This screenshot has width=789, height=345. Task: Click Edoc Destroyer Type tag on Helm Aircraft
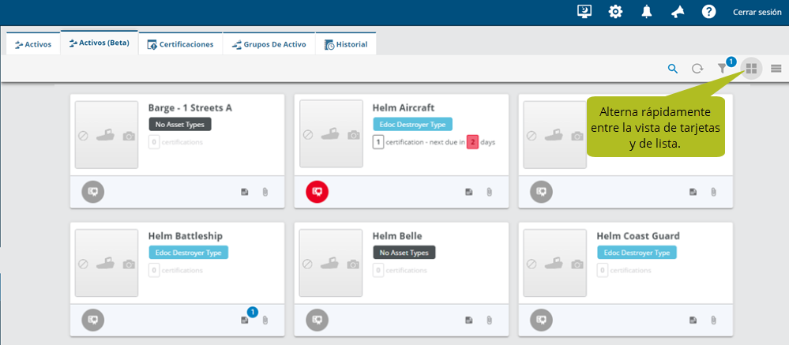click(x=412, y=124)
